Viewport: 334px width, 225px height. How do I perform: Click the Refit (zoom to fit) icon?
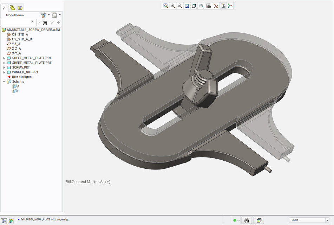tap(165, 6)
